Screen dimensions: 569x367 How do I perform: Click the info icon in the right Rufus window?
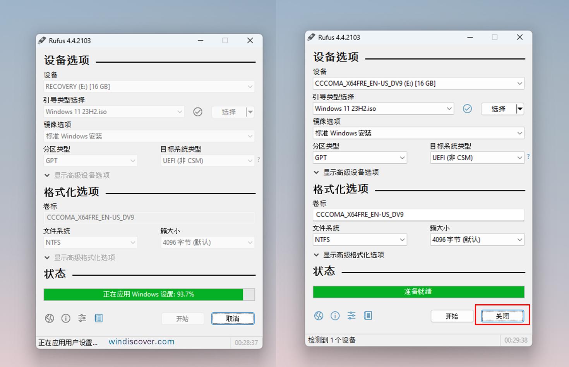[x=335, y=316]
